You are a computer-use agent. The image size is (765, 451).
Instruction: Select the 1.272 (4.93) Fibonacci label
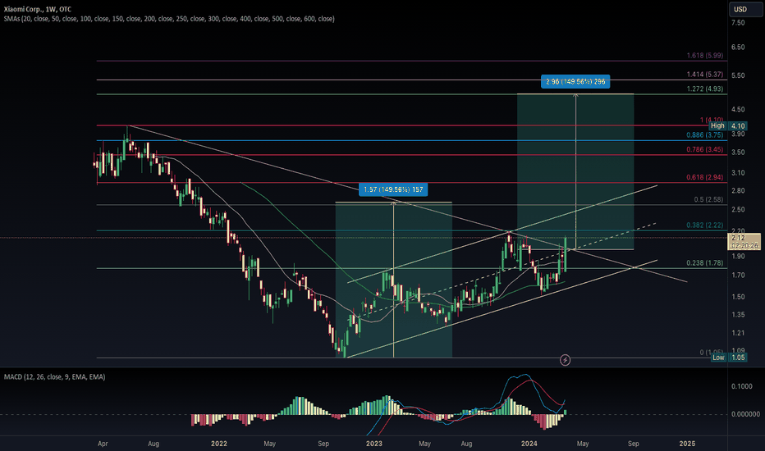[705, 89]
